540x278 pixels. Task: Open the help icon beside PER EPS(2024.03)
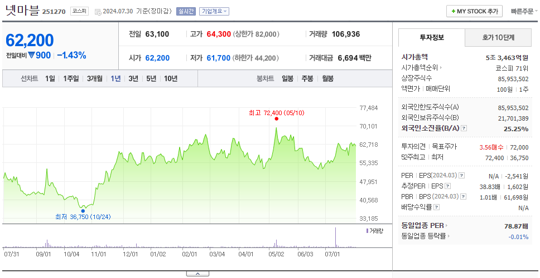461,176
